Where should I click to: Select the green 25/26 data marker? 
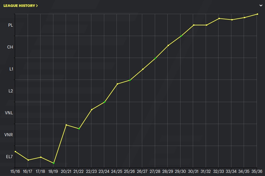tap(130, 80)
